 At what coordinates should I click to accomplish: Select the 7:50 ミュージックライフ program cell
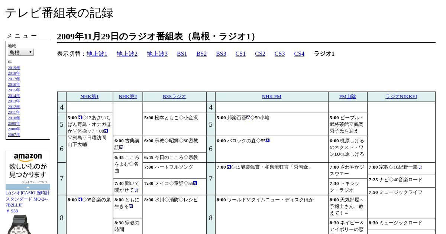pos(401,203)
